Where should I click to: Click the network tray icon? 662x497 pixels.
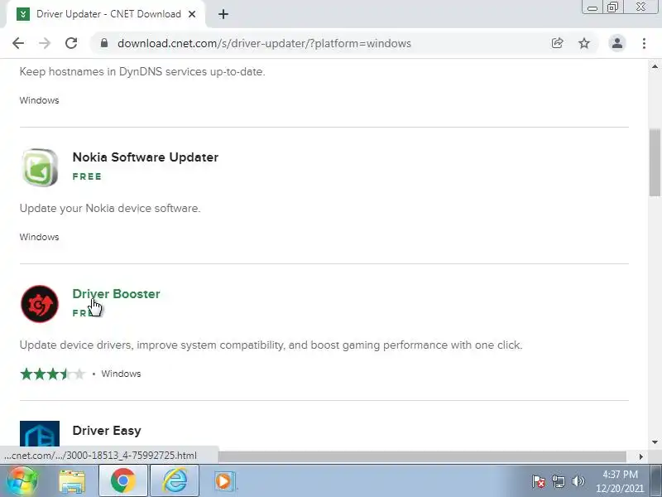558,481
